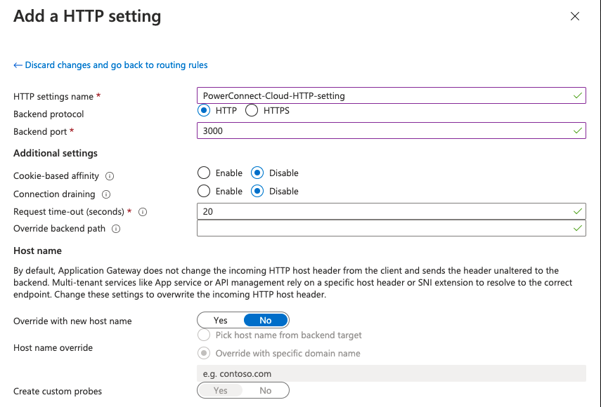This screenshot has height=407, width=601.
Task: Open Request time-out info icon
Action: coord(143,212)
